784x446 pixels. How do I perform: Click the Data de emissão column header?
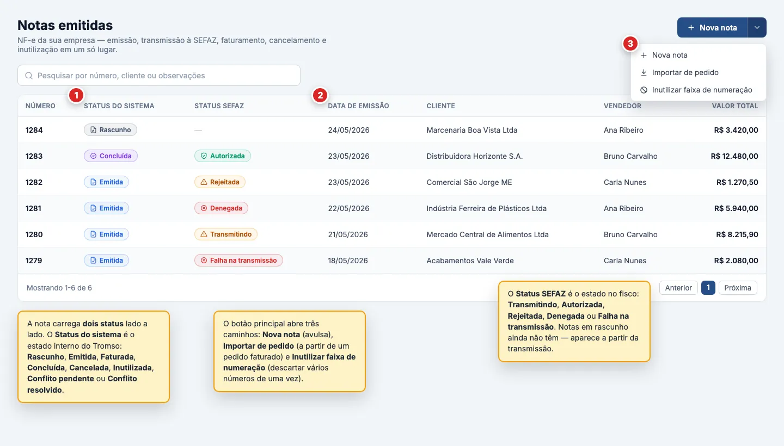(358, 106)
